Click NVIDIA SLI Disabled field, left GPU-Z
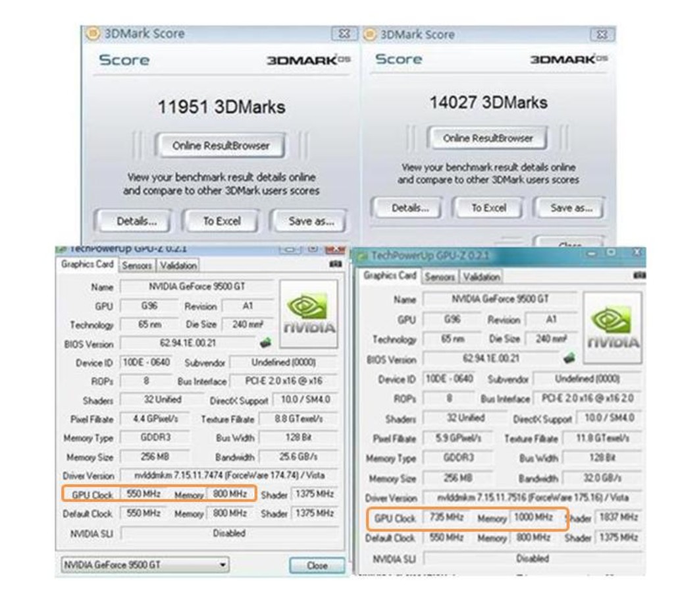Image resolution: width=680 pixels, height=593 pixels. click(229, 533)
